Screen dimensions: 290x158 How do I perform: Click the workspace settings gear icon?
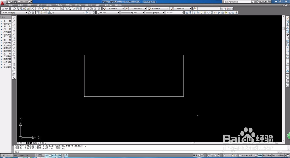point(29,12)
